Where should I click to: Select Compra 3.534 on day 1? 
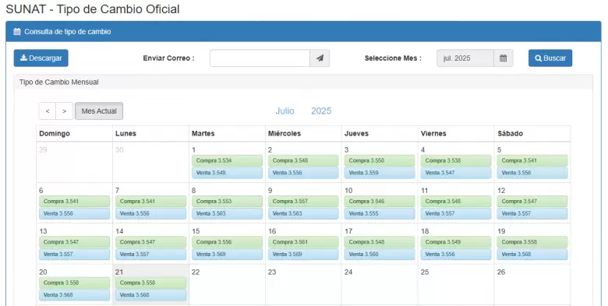(228, 160)
